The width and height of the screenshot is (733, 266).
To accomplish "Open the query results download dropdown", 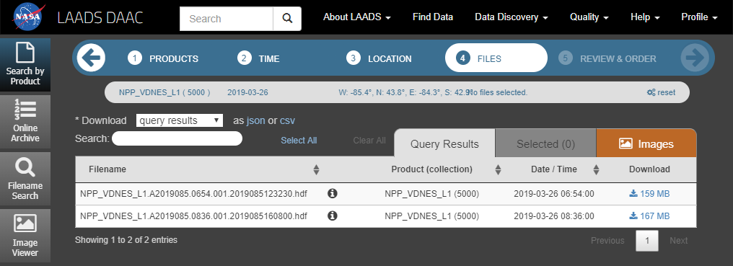I will 180,120.
